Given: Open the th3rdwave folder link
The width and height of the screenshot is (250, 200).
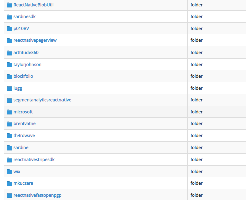Looking at the screenshot, I should click(x=24, y=135).
